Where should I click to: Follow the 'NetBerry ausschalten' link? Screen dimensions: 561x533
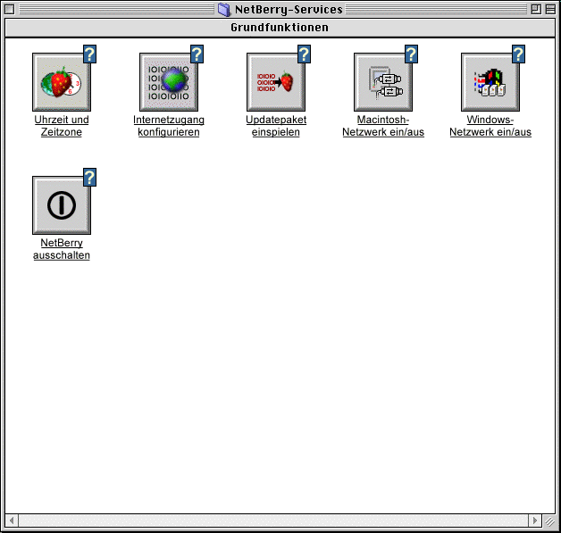point(62,249)
